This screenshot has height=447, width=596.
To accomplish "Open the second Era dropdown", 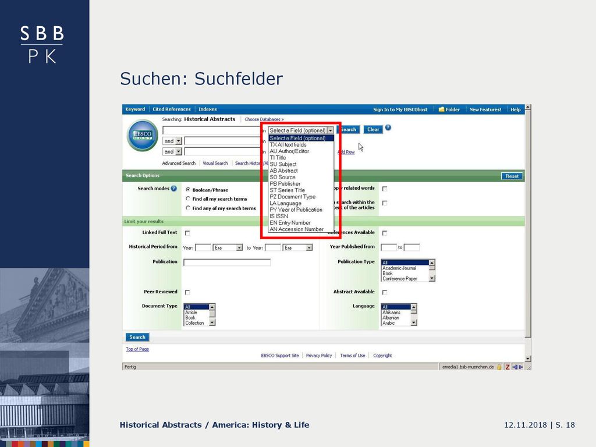I will (x=309, y=248).
